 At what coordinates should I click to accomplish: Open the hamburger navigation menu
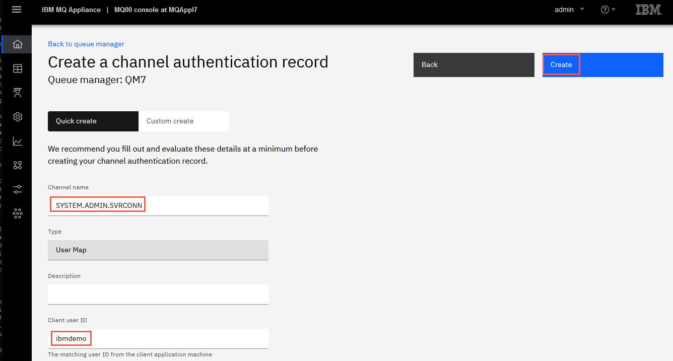(17, 10)
